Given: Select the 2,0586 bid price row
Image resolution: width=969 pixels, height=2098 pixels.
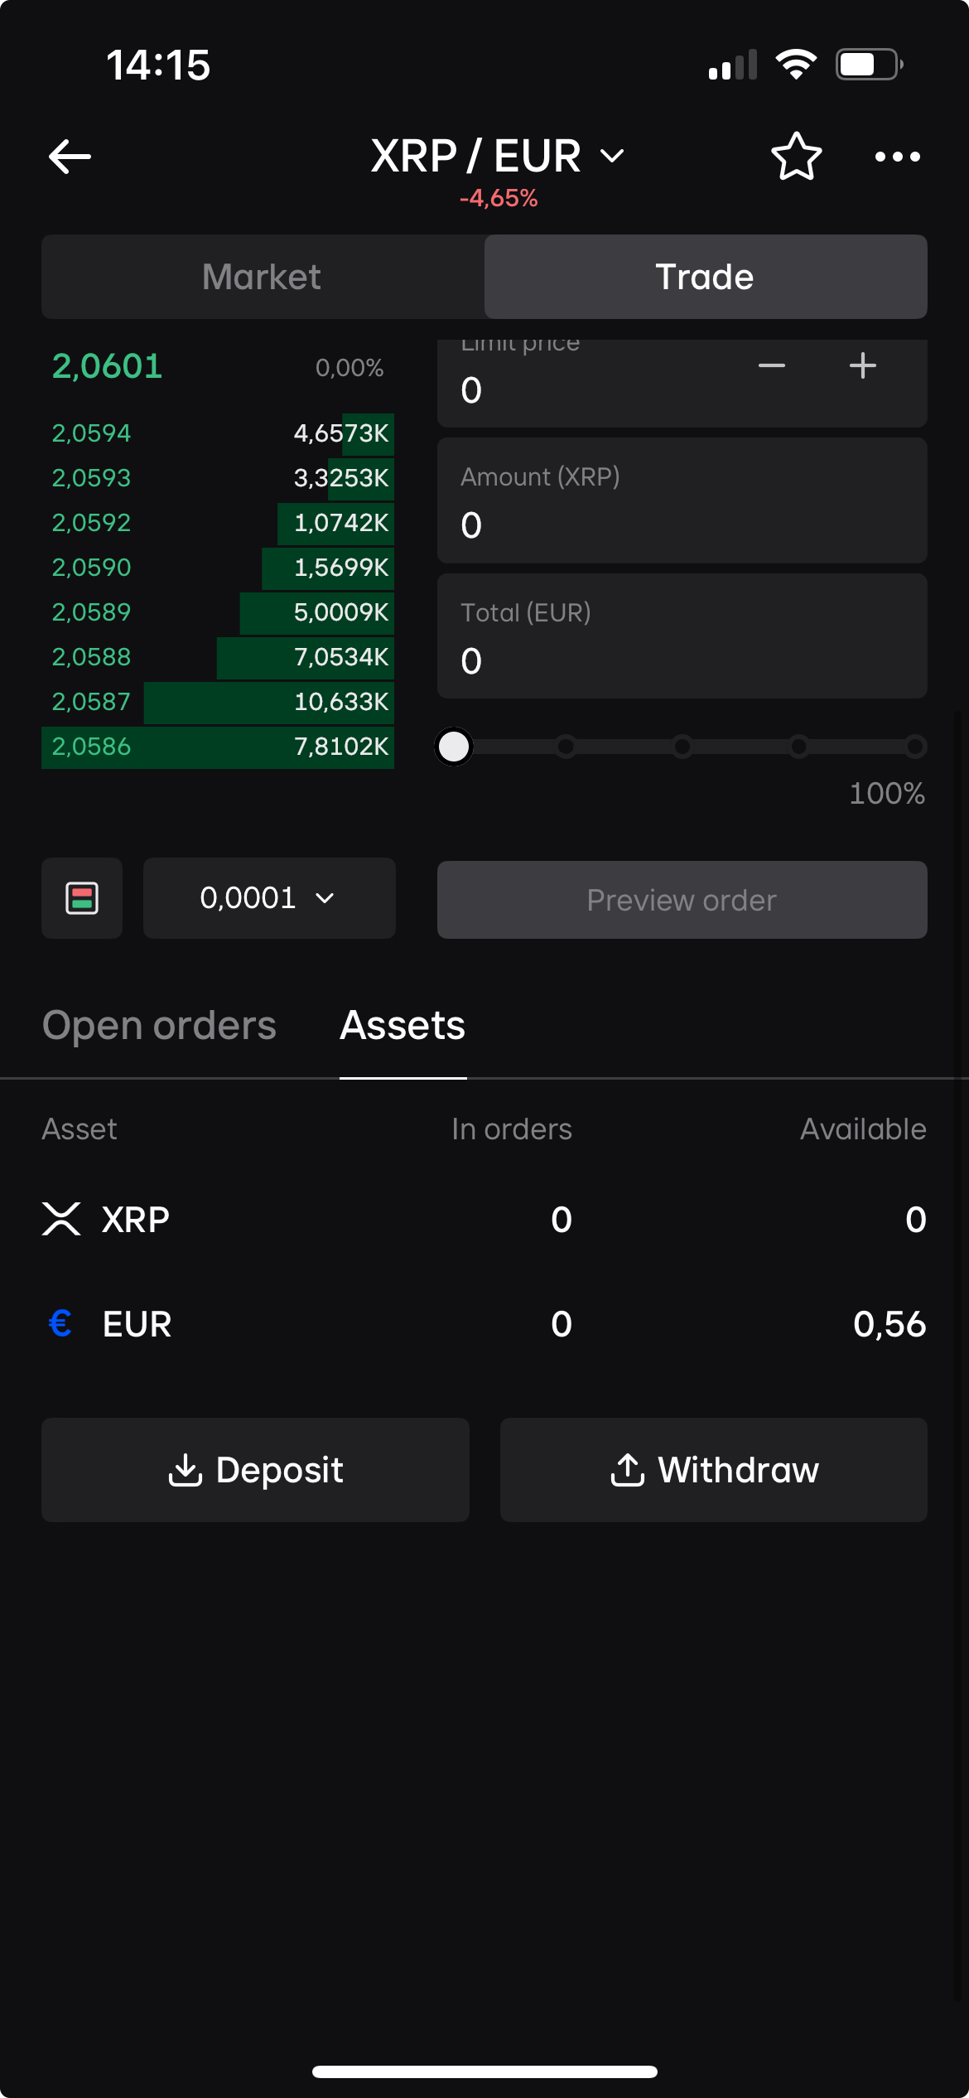Looking at the screenshot, I should click(218, 747).
